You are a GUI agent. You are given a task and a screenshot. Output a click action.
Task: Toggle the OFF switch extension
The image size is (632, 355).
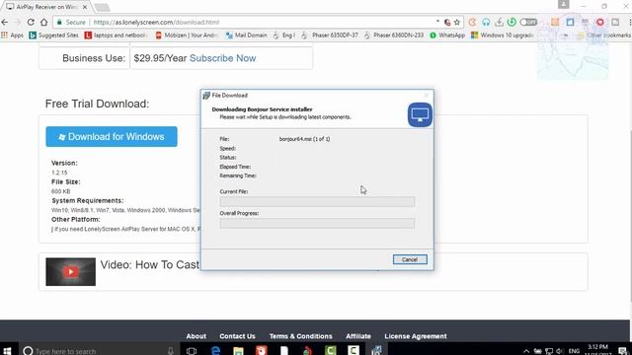pos(528,22)
